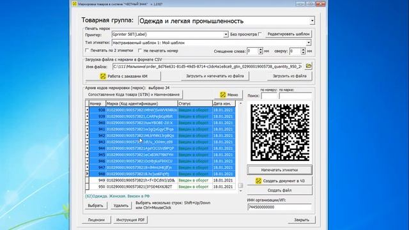Click Напечатать этикетки button
The height and width of the screenshot is (230, 409).
point(279,170)
